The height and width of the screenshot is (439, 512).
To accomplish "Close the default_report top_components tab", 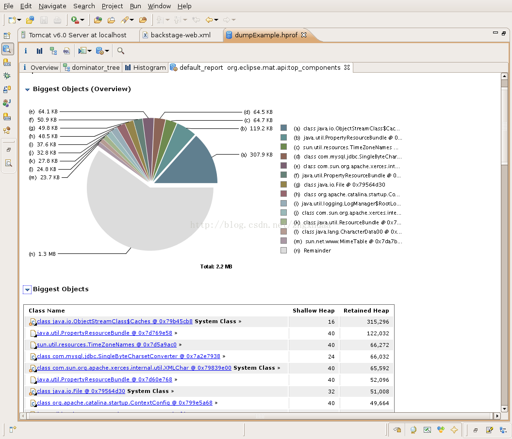I will [347, 67].
